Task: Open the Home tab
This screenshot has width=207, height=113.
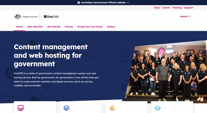Action: click(19, 27)
